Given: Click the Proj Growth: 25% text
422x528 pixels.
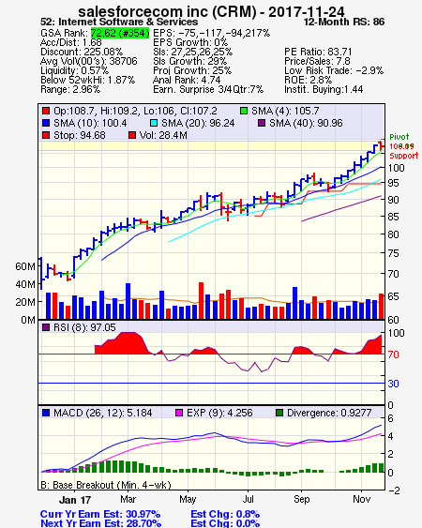Looking at the screenshot, I should tap(192, 70).
